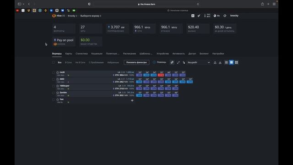This screenshot has width=293, height=165.
Task: Filter workers by 'В Сети'
Action: point(68,62)
